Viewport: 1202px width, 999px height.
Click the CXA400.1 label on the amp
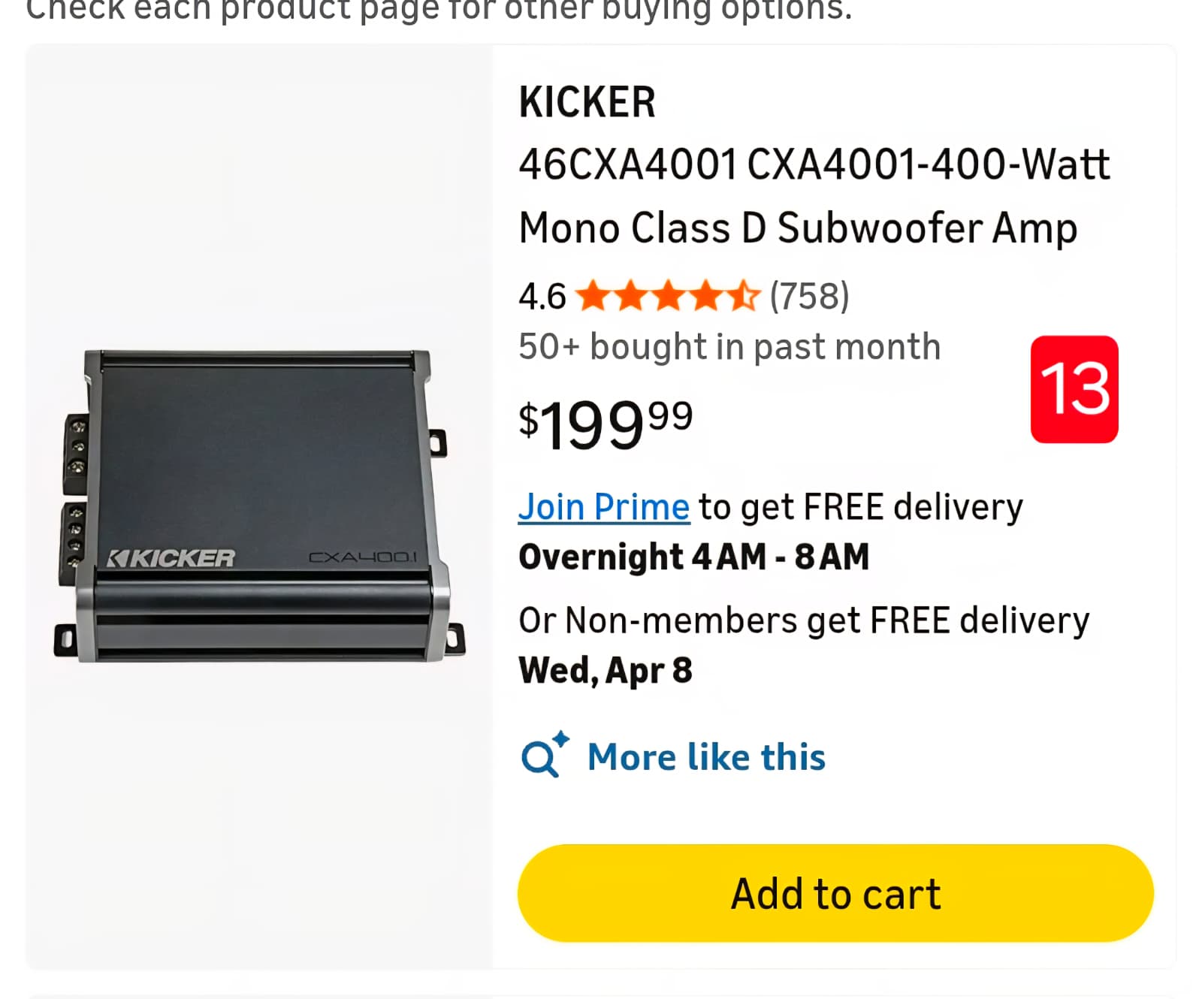coord(362,557)
